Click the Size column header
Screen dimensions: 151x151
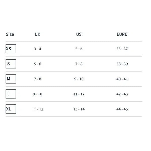point(10,34)
